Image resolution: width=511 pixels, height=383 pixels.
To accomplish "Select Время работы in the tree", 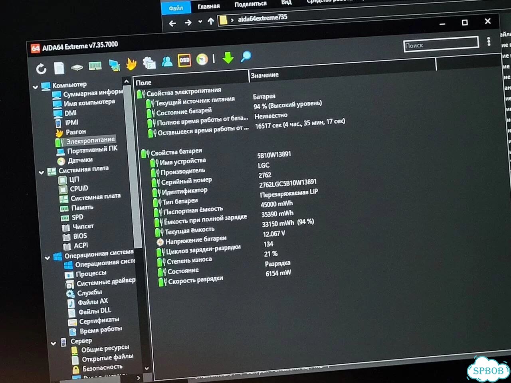I will pyautogui.click(x=95, y=330).
